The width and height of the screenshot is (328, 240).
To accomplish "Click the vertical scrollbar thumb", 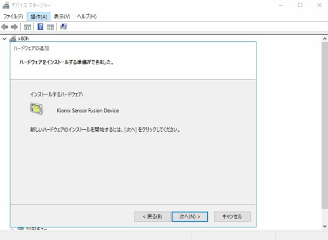I will (325, 125).
